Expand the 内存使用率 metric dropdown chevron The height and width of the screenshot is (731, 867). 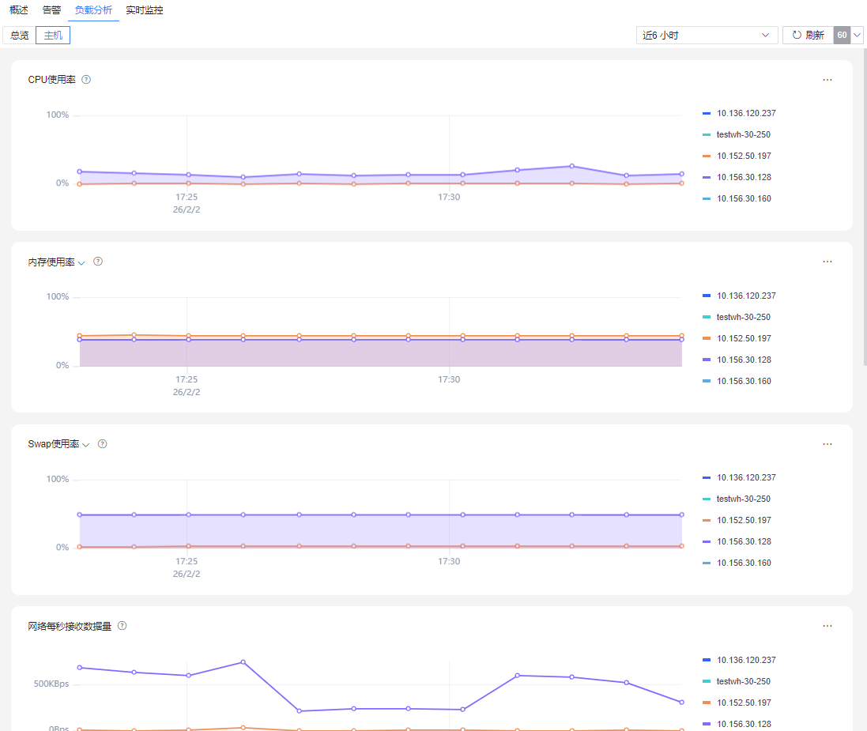click(81, 262)
